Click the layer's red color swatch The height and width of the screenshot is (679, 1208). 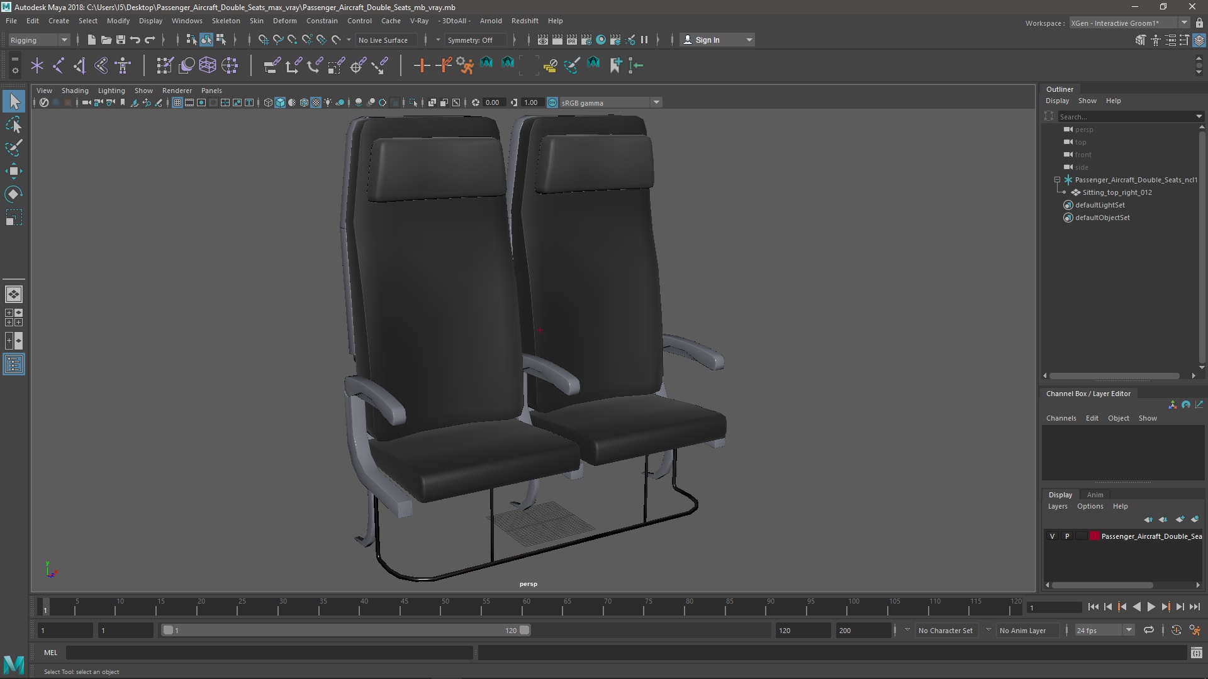pos(1095,536)
